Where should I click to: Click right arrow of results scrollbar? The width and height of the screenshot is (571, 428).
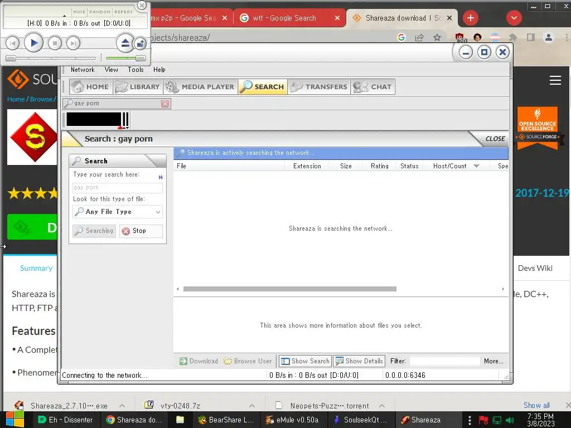click(x=503, y=289)
